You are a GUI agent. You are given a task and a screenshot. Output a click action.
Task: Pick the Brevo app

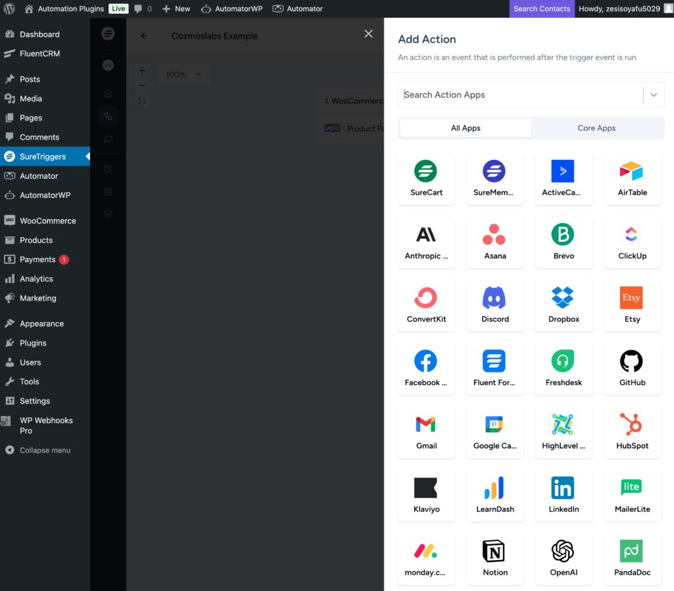pos(563,242)
